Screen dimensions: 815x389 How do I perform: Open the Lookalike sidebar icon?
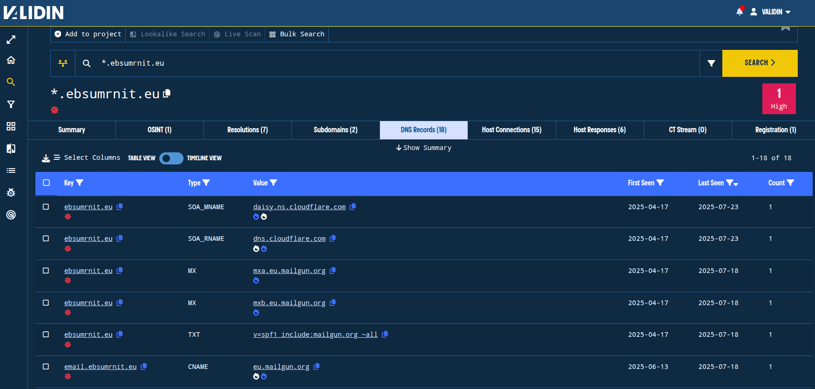(11, 149)
